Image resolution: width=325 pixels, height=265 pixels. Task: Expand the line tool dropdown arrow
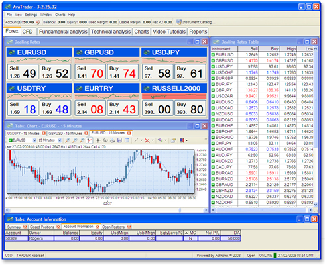point(141,140)
